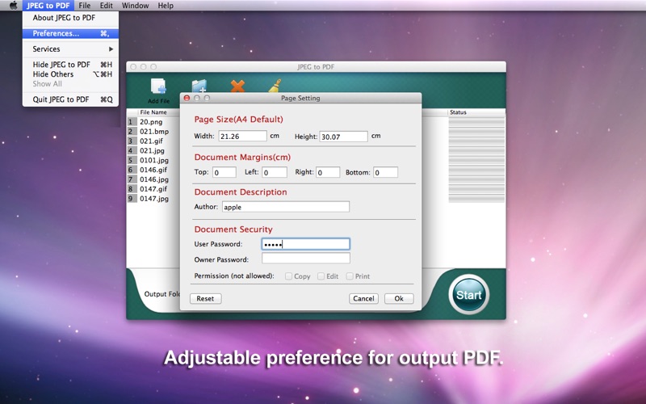Choose Hide Others menu item
This screenshot has width=646, height=404.
[x=70, y=74]
